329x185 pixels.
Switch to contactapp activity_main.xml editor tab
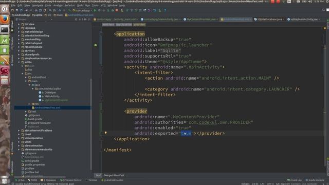(116, 20)
